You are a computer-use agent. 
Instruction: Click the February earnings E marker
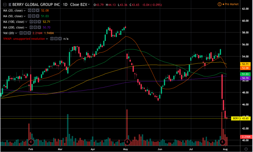click(31, 141)
